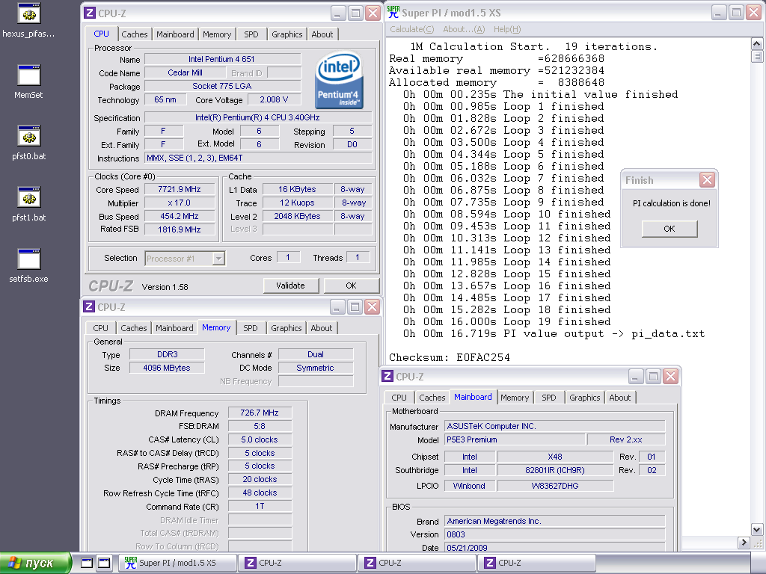This screenshot has height=574, width=766.
Task: Click the CPU-Z title icon in Mainboard window
Action: pos(387,377)
